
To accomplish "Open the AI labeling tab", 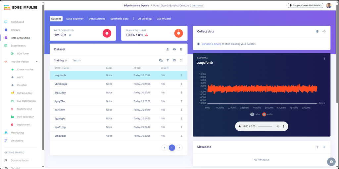I will click(145, 19).
